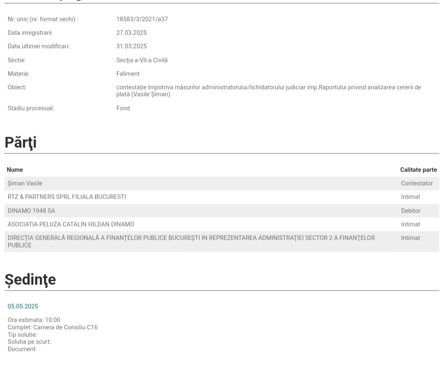Click the Fond procedural stage value

point(123,108)
